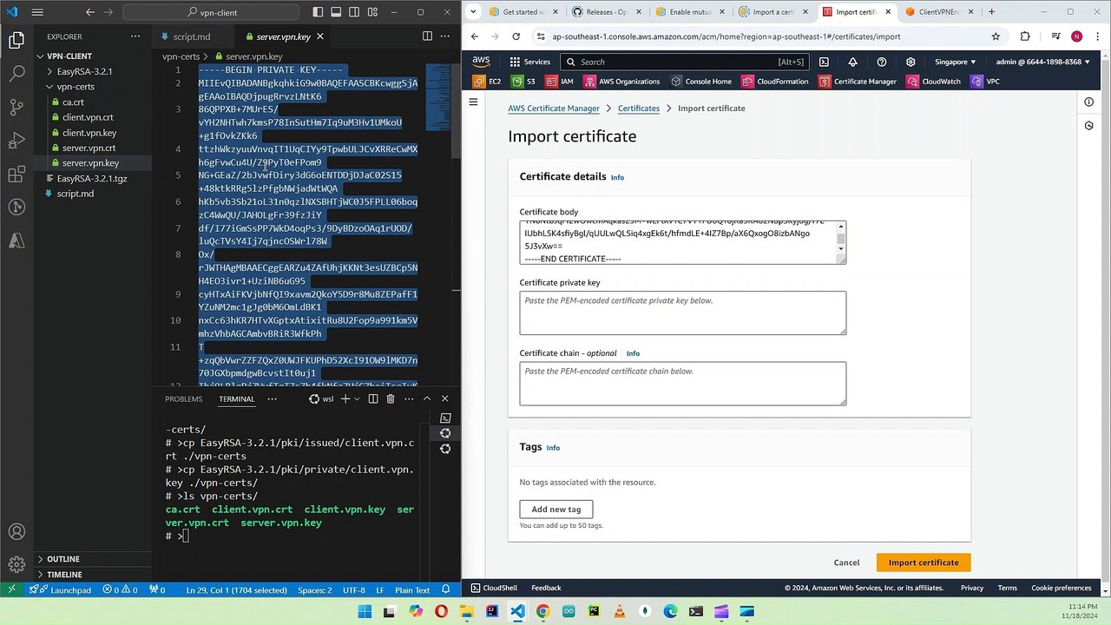Create a new terminal with plus icon
The width and height of the screenshot is (1111, 625).
[345, 398]
